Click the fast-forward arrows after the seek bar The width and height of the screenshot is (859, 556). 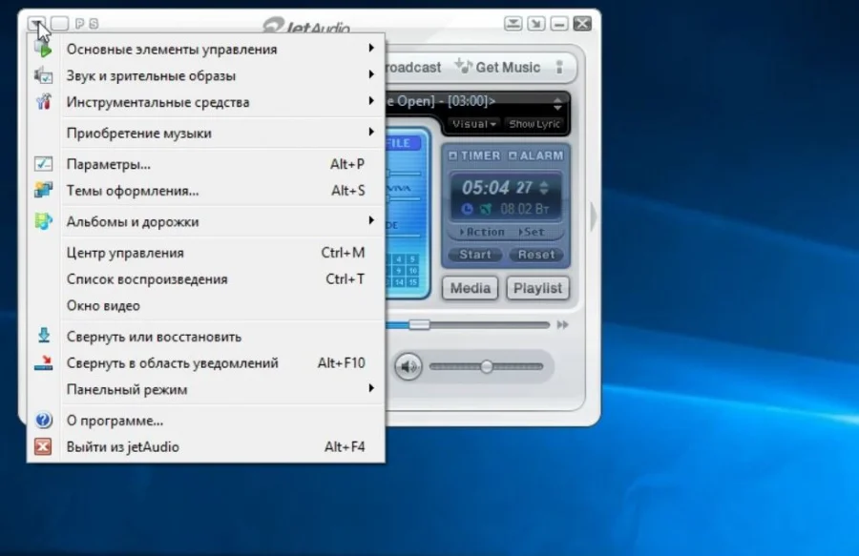coord(562,324)
